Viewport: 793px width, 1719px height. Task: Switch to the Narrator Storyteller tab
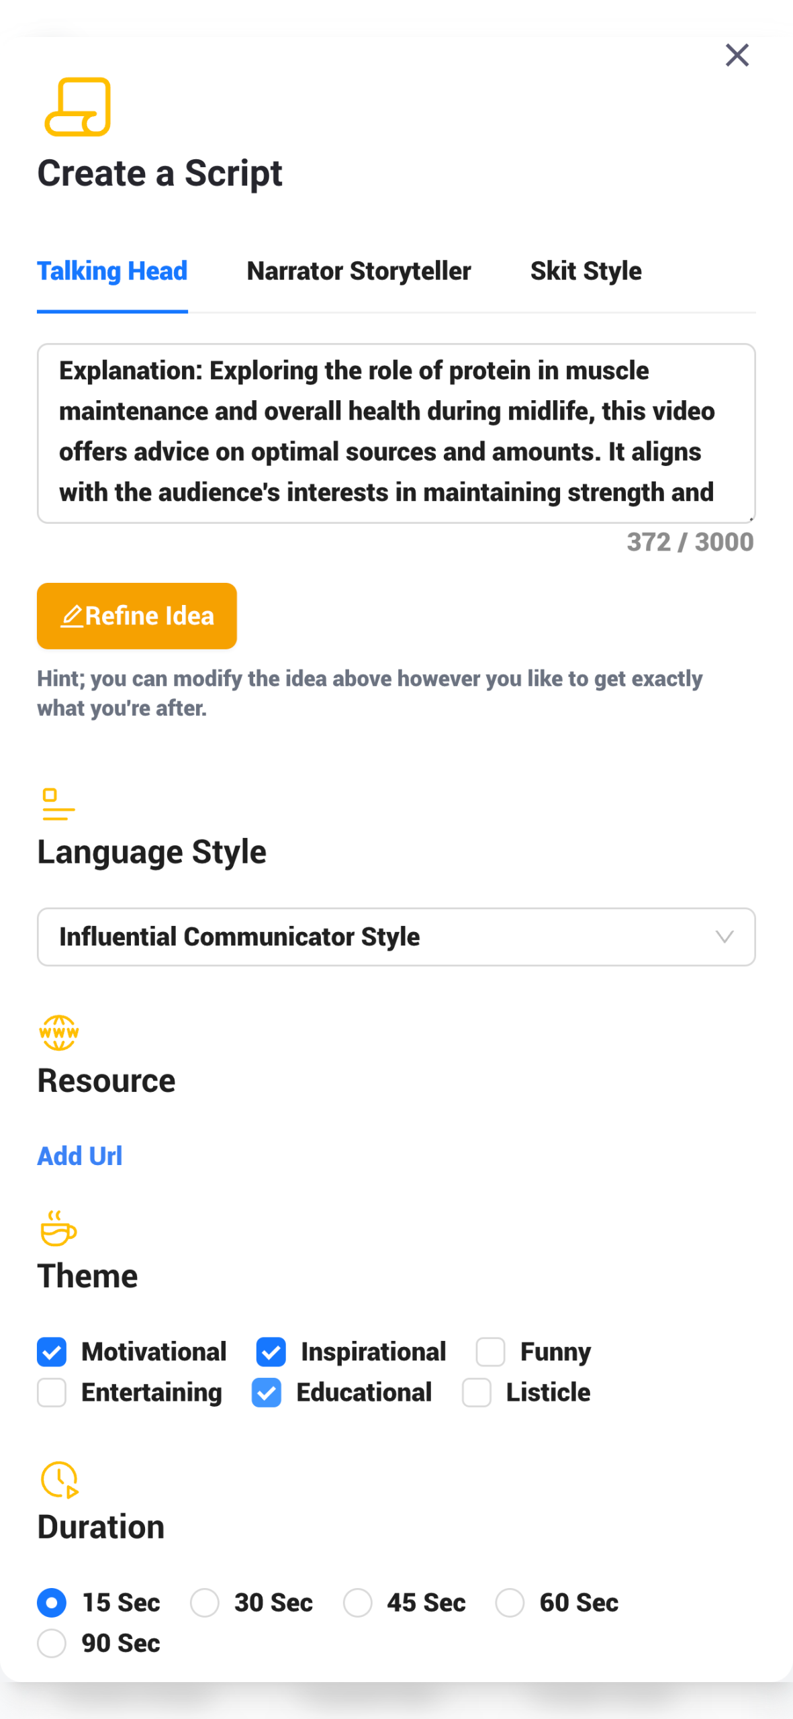[358, 271]
